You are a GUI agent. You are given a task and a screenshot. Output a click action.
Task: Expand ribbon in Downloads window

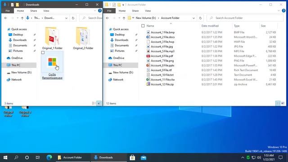click(x=95, y=11)
